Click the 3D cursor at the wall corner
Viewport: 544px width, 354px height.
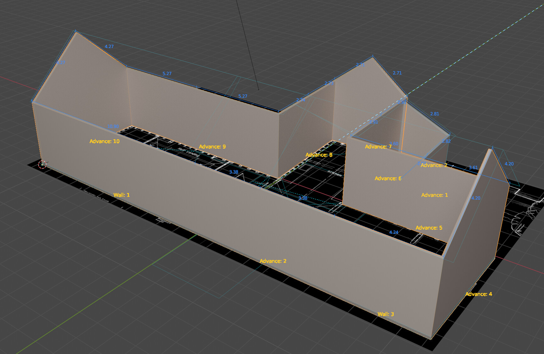pos(42,164)
